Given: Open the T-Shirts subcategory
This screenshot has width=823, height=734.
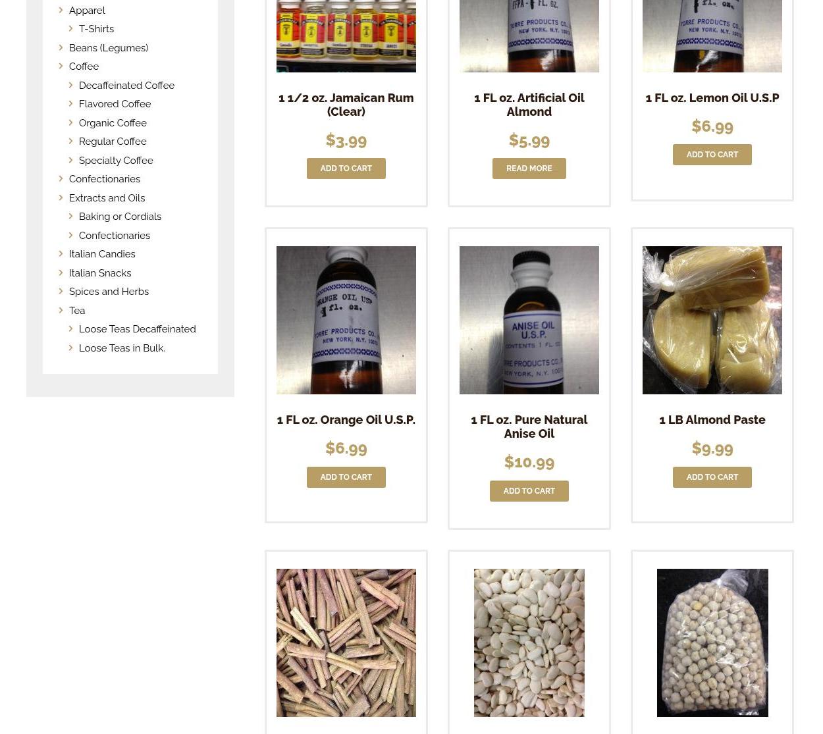Looking at the screenshot, I should pyautogui.click(x=96, y=29).
